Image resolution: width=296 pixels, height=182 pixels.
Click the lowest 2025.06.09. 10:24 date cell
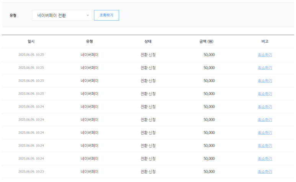(x=31, y=158)
